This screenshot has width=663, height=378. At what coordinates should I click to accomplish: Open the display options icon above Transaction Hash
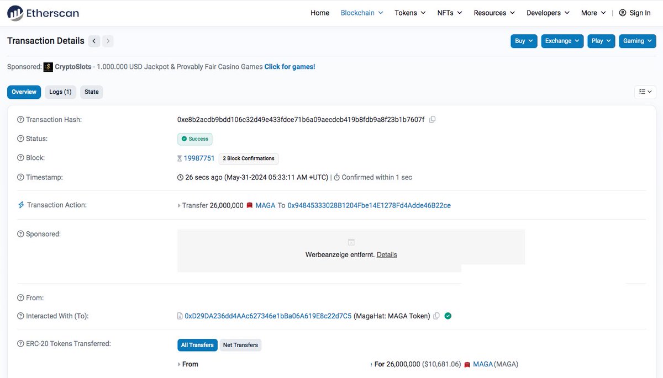click(645, 92)
